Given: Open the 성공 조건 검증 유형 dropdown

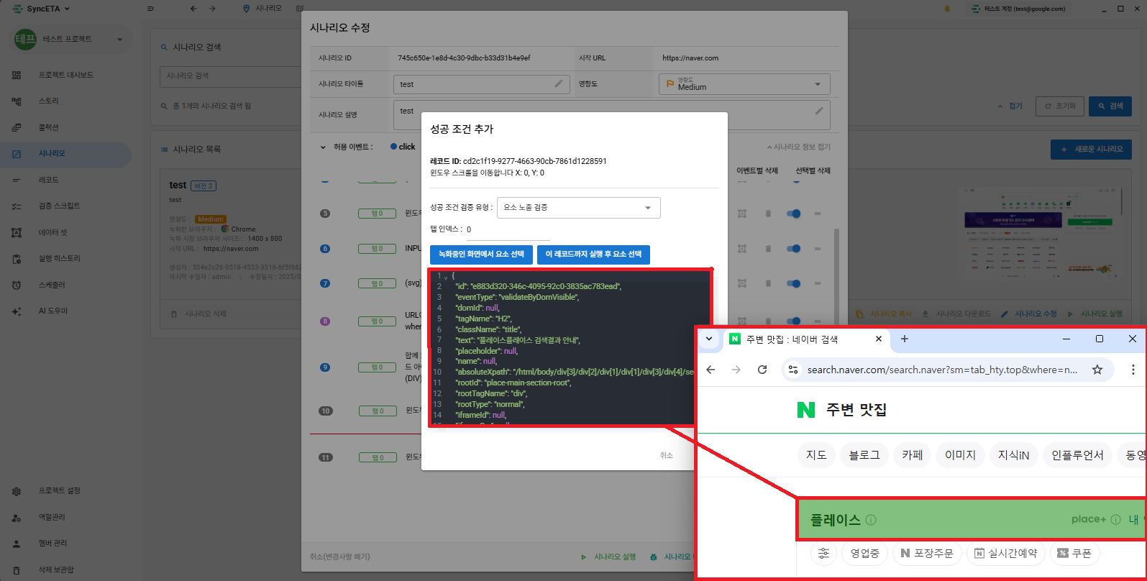Looking at the screenshot, I should coord(578,207).
